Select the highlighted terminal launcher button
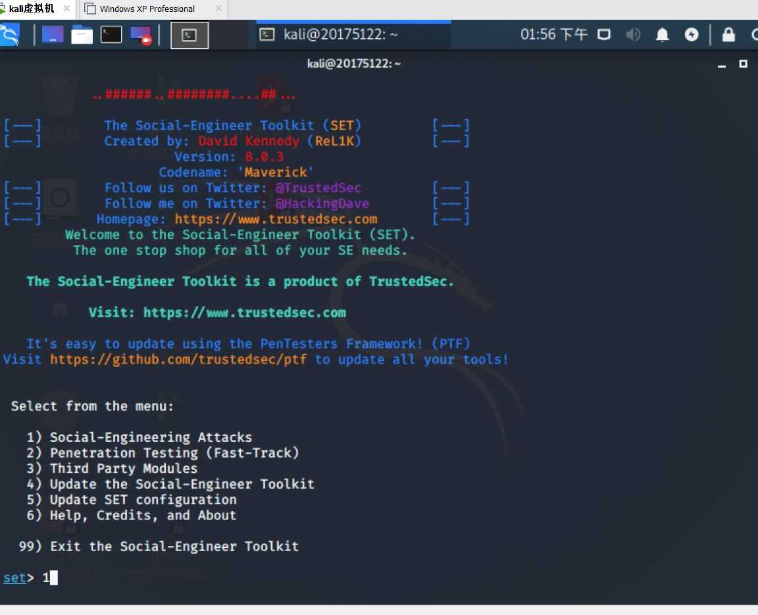The width and height of the screenshot is (758, 615). click(x=189, y=36)
